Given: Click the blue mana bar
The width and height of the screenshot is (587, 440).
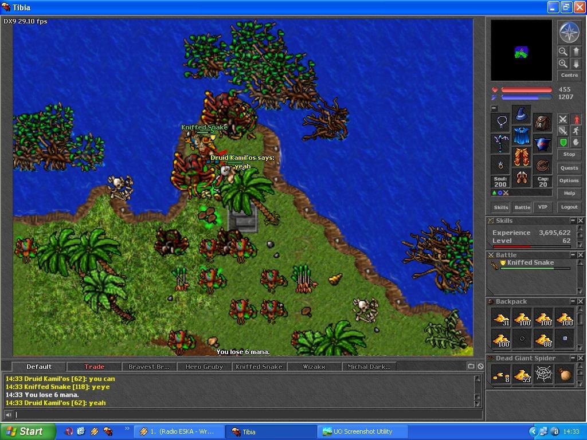Looking at the screenshot, I should (x=526, y=97).
